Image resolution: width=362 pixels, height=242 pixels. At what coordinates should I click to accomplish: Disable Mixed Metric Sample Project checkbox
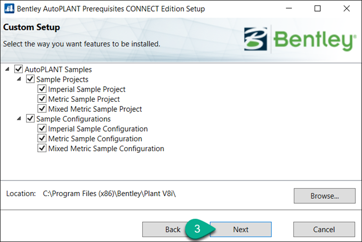point(42,109)
